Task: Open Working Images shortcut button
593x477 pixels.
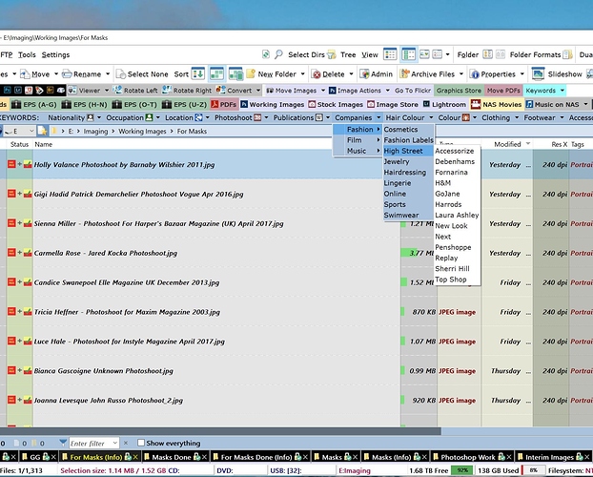Action: click(273, 104)
